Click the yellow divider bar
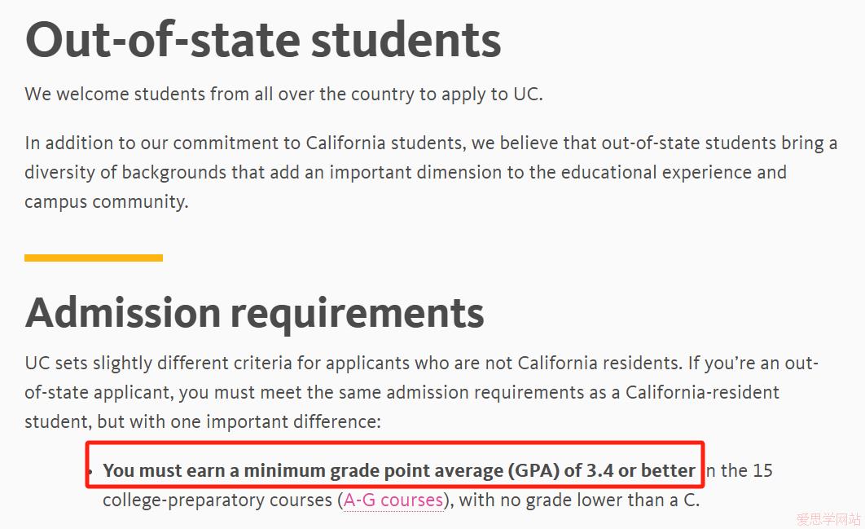 point(93,258)
